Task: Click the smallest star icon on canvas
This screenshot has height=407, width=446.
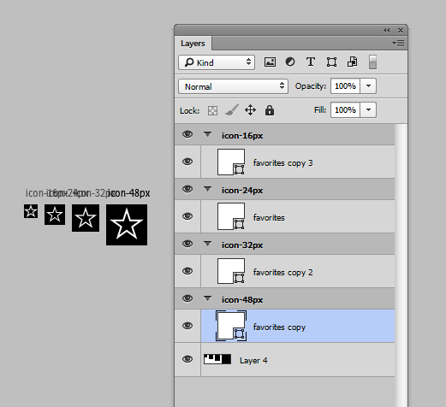Action: pyautogui.click(x=31, y=211)
